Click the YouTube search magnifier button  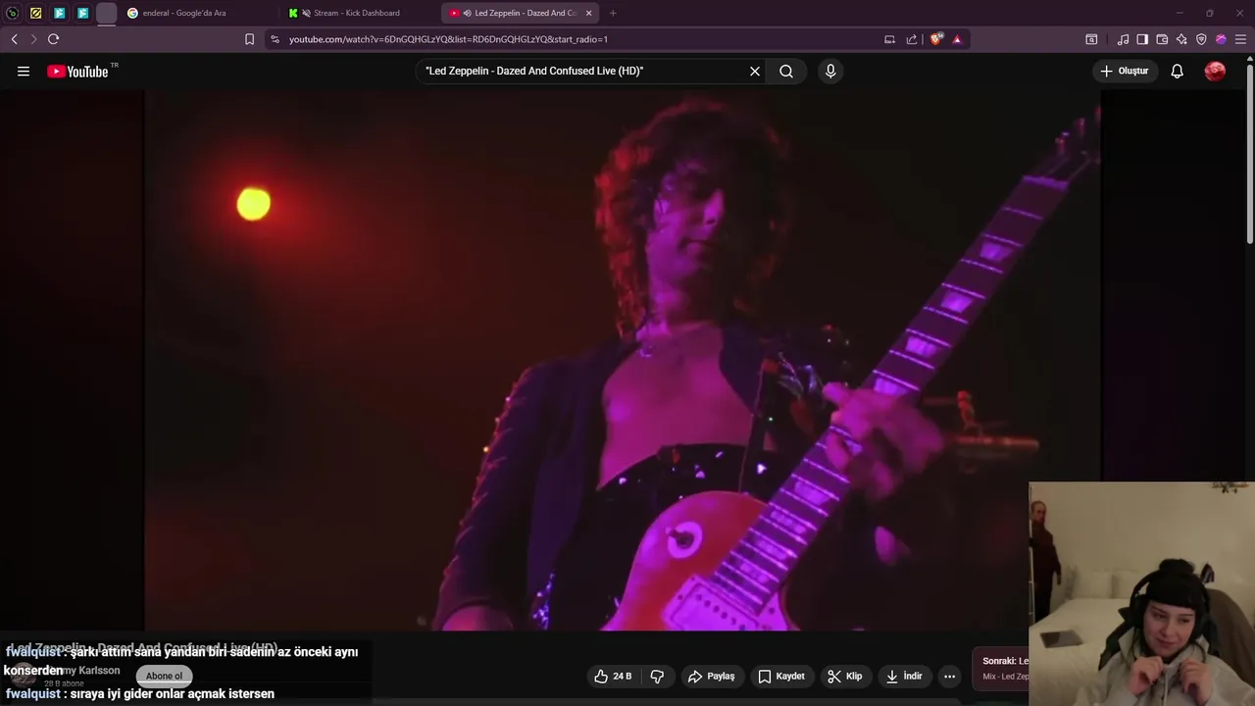pyautogui.click(x=786, y=71)
